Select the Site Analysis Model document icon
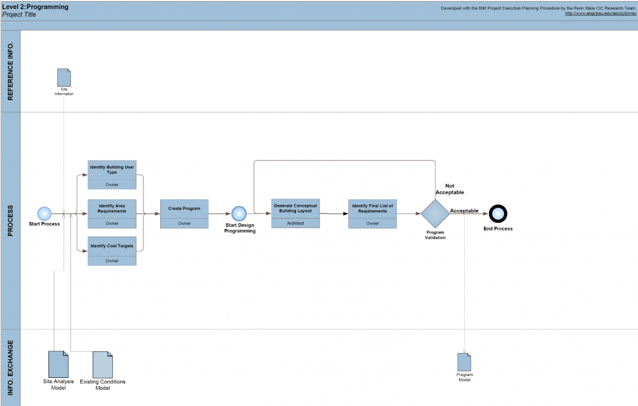The width and height of the screenshot is (638, 406). point(58,364)
